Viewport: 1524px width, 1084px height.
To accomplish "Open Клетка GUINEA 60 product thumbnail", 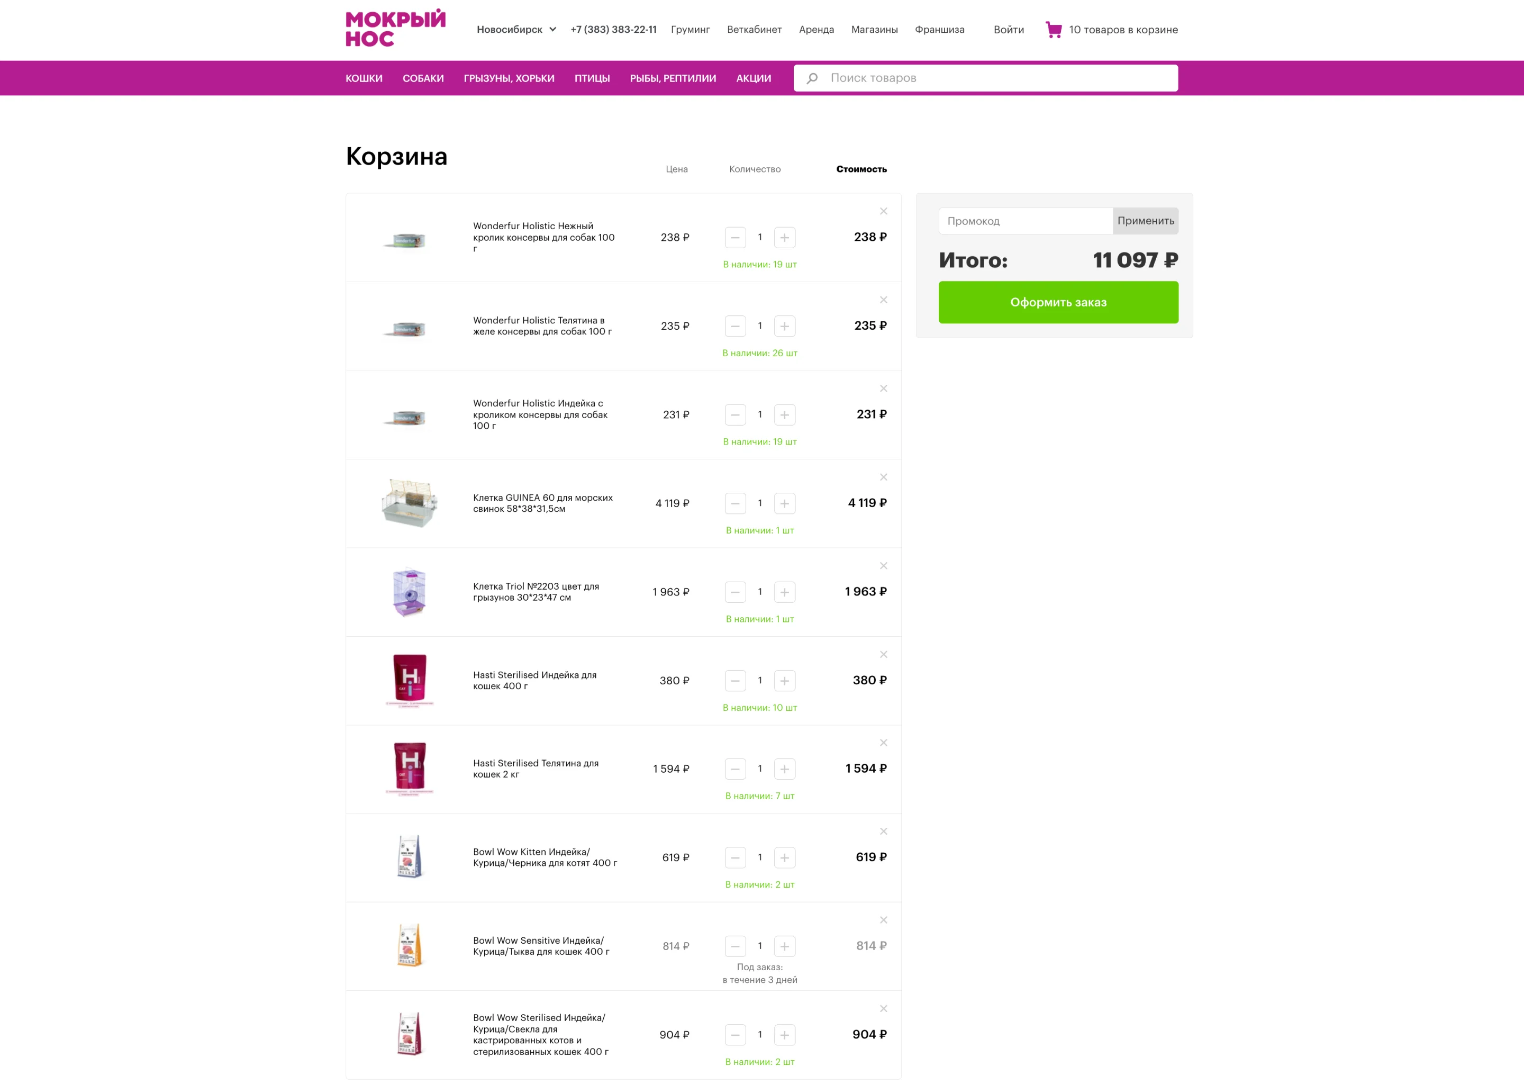I will point(409,503).
